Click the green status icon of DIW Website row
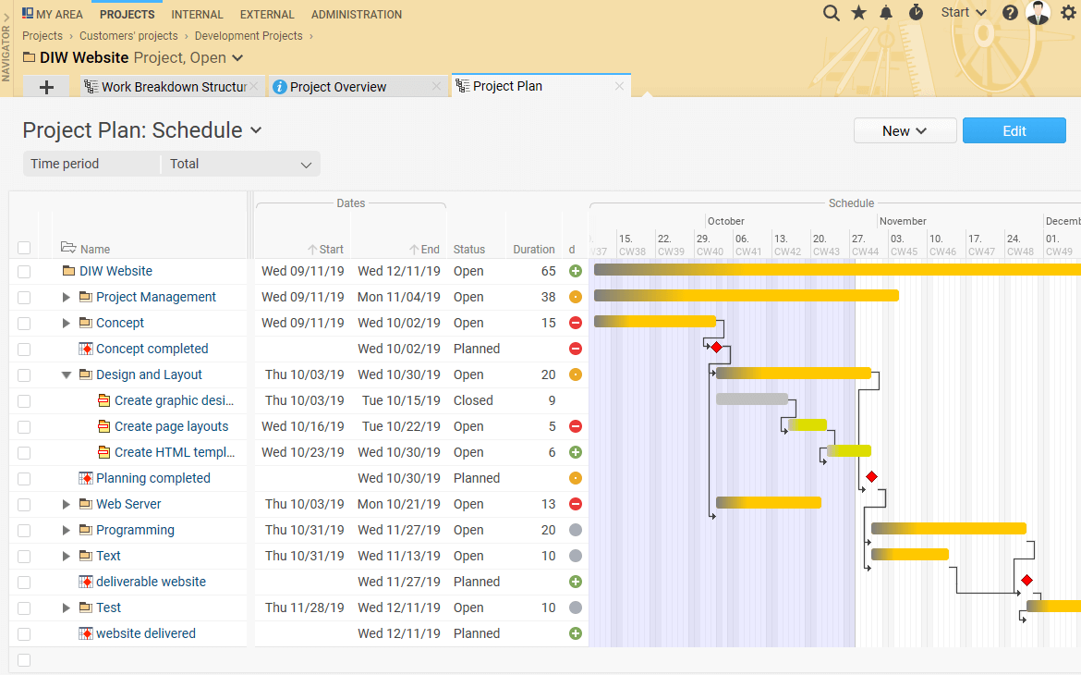The image size is (1081, 675). click(x=576, y=271)
